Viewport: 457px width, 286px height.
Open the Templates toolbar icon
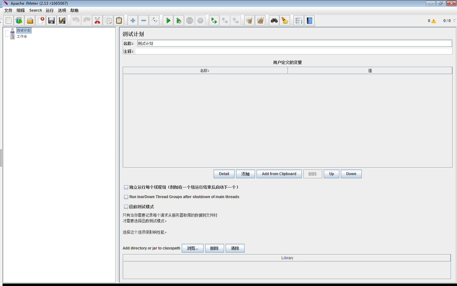pos(19,20)
